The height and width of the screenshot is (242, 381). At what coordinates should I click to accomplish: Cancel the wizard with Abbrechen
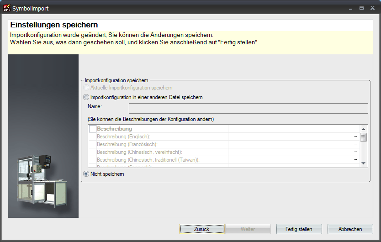click(x=350, y=229)
